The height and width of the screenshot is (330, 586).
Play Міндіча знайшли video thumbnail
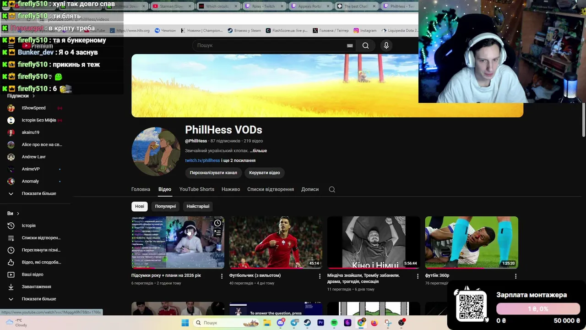[374, 242]
